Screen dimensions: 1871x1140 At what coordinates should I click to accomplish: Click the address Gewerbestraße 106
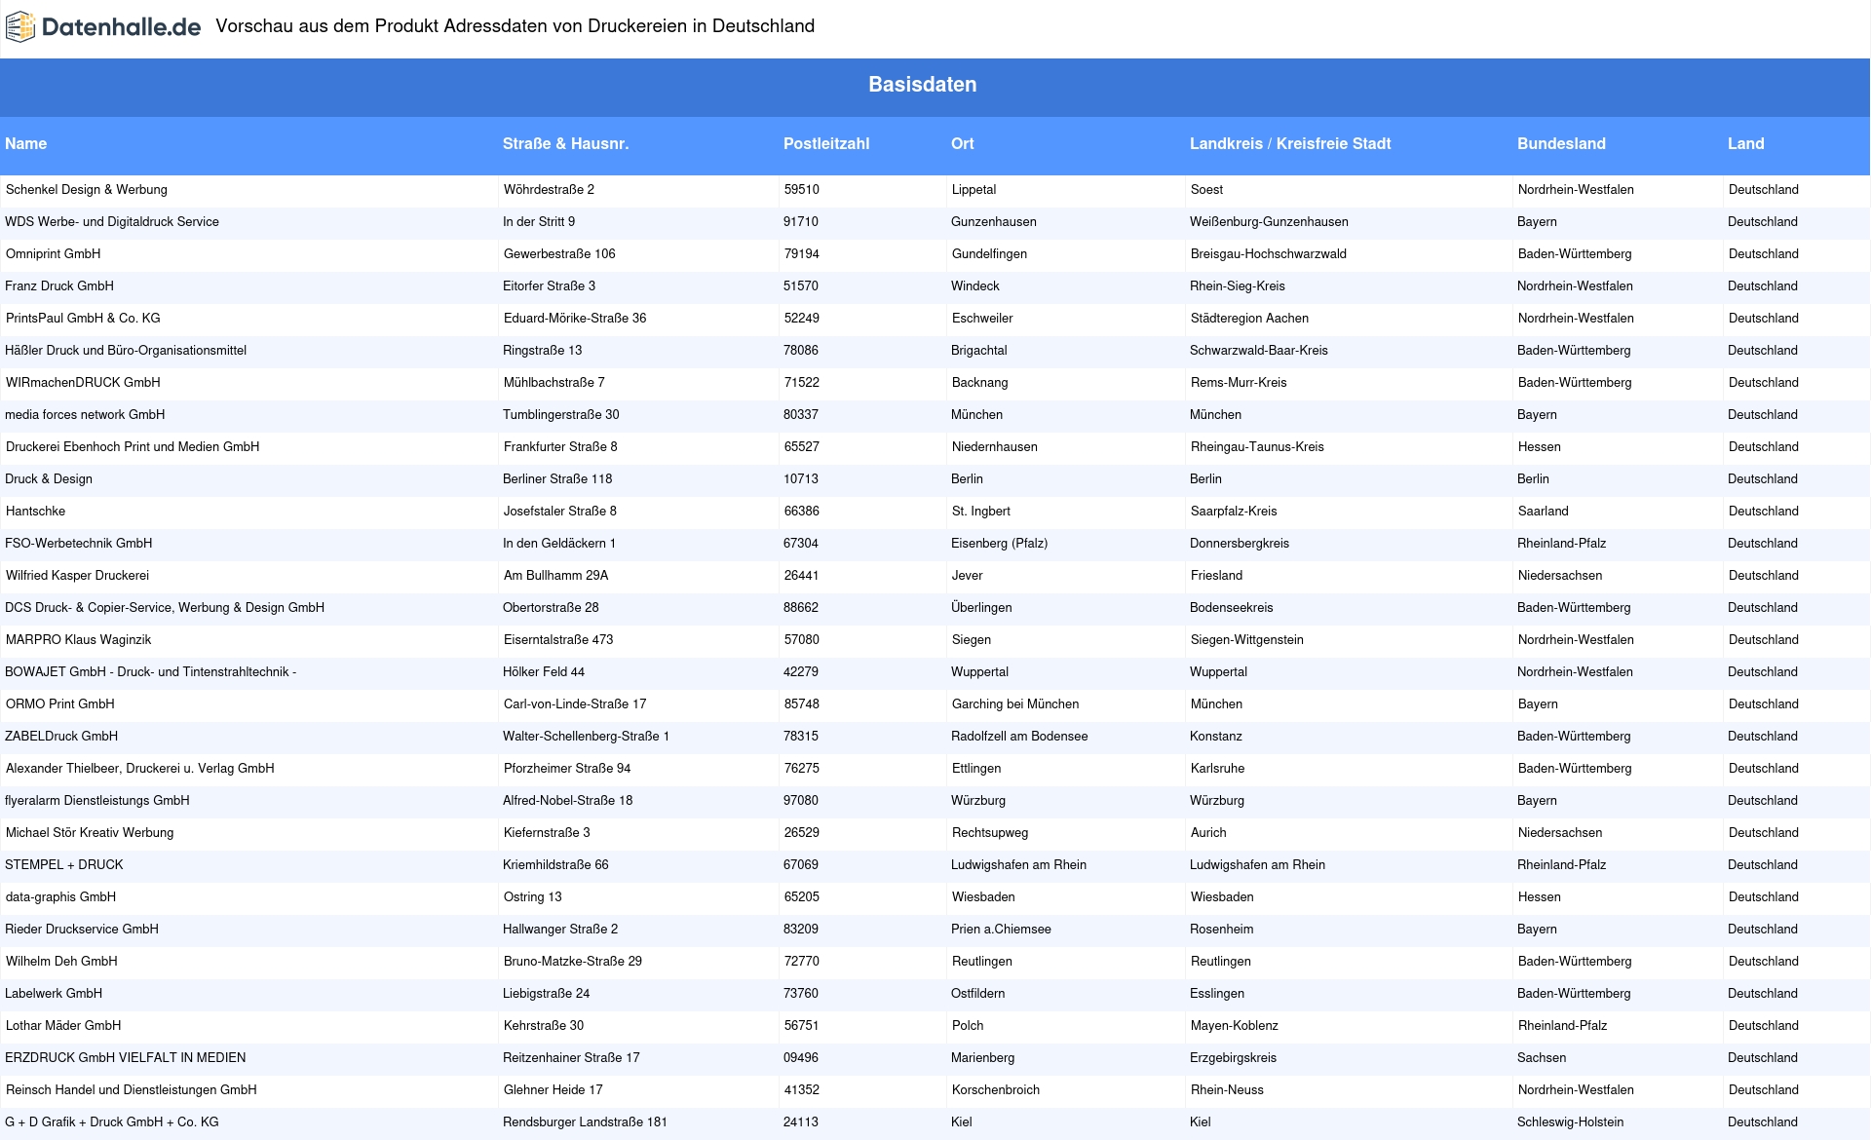pos(559,254)
